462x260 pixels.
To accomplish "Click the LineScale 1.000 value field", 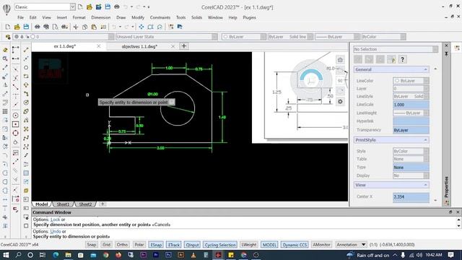I will coord(411,105).
